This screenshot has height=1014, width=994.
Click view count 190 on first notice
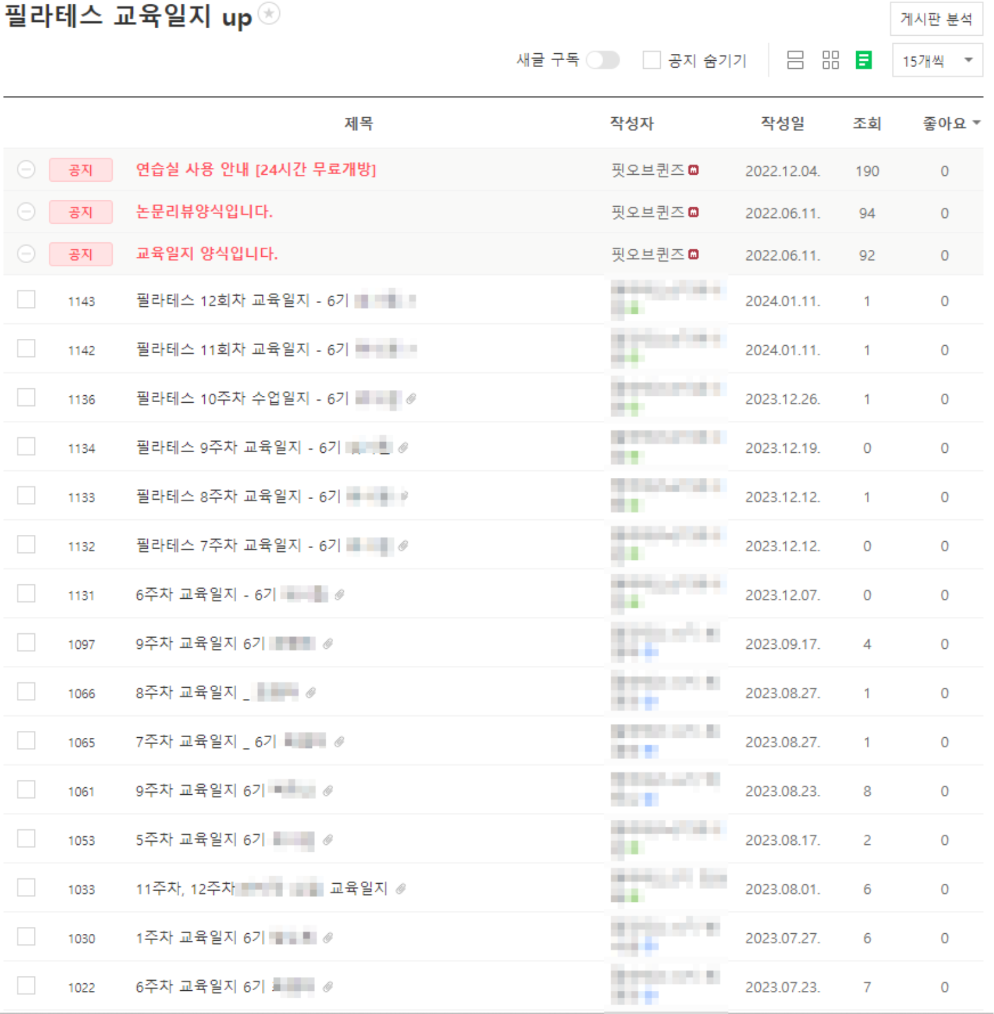(867, 171)
